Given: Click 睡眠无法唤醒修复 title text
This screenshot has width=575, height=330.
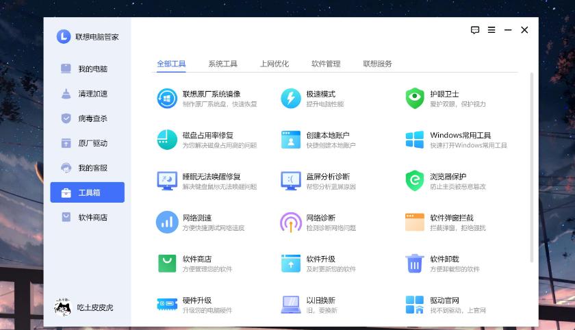Looking at the screenshot, I should pyautogui.click(x=212, y=177).
